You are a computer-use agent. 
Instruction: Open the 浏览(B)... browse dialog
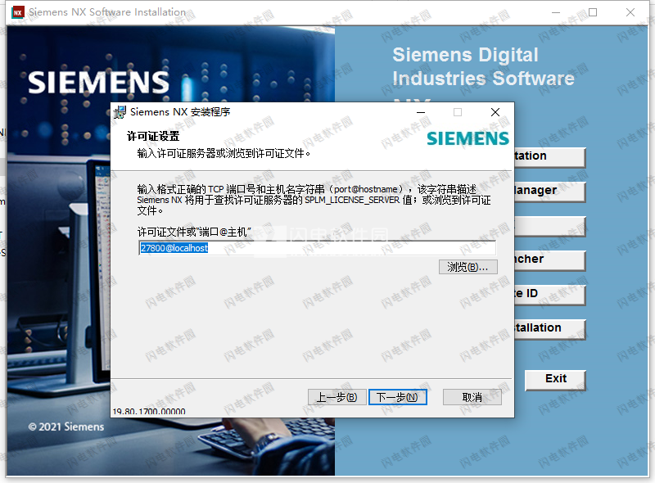point(468,267)
